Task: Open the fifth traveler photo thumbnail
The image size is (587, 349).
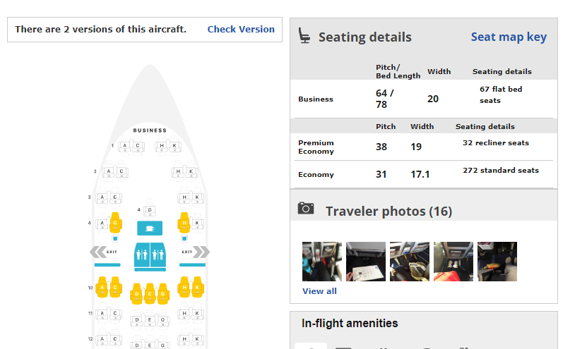Action: tap(497, 262)
